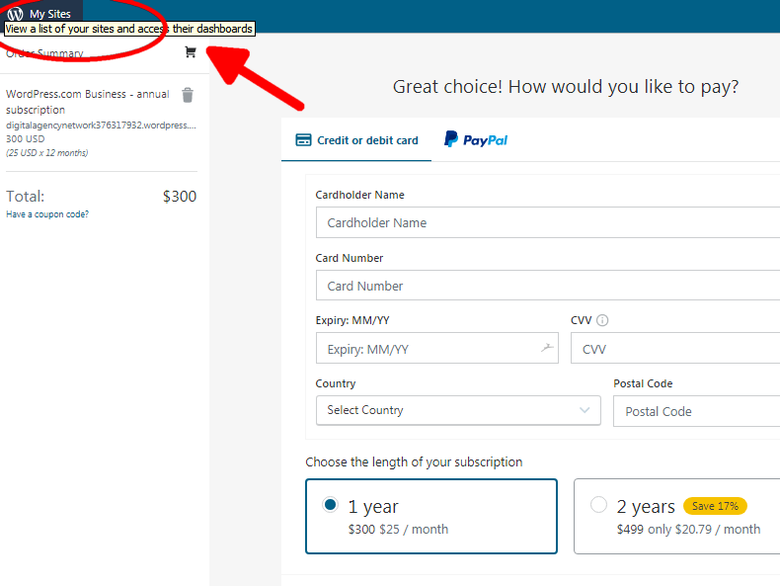Click the CVV input field

(x=676, y=349)
